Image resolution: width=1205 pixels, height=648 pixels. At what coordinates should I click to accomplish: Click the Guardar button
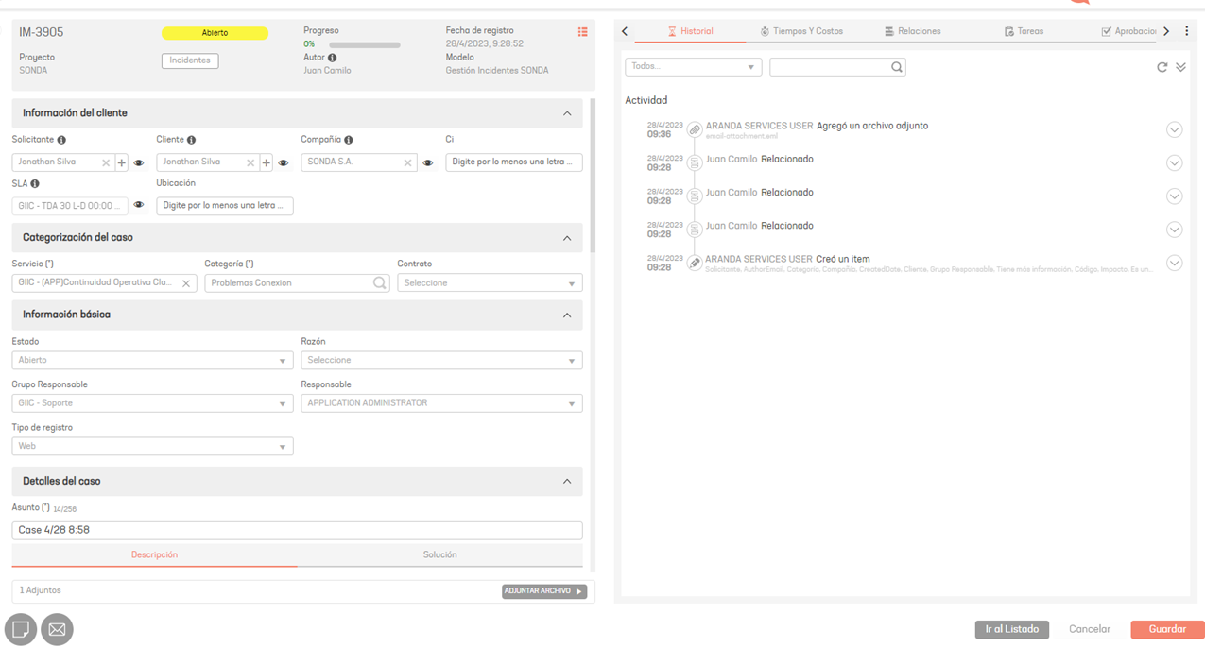click(x=1167, y=629)
